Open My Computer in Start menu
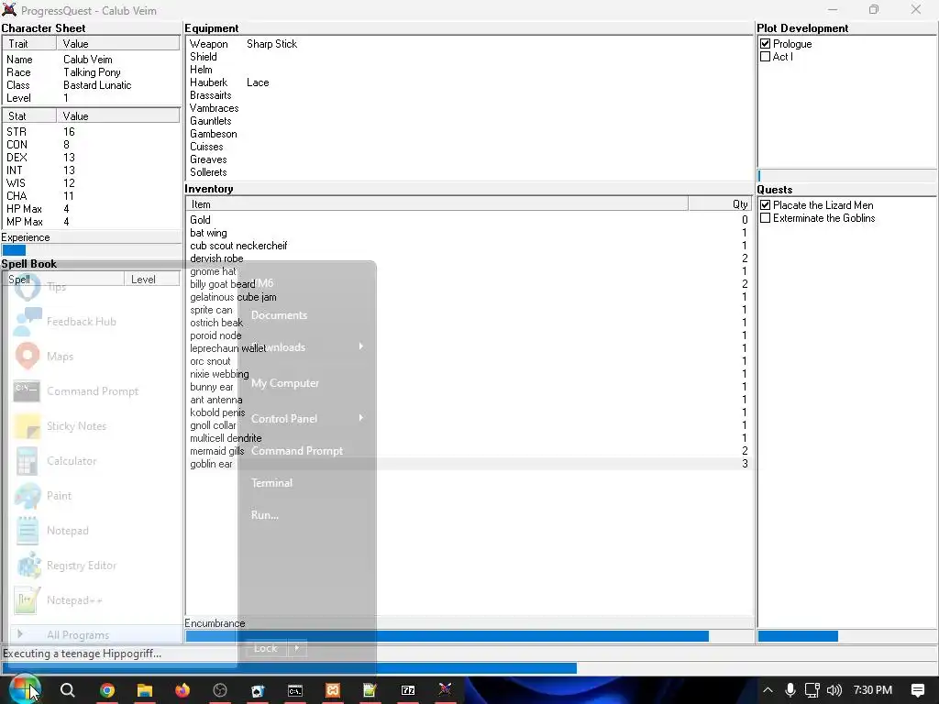 pos(285,383)
